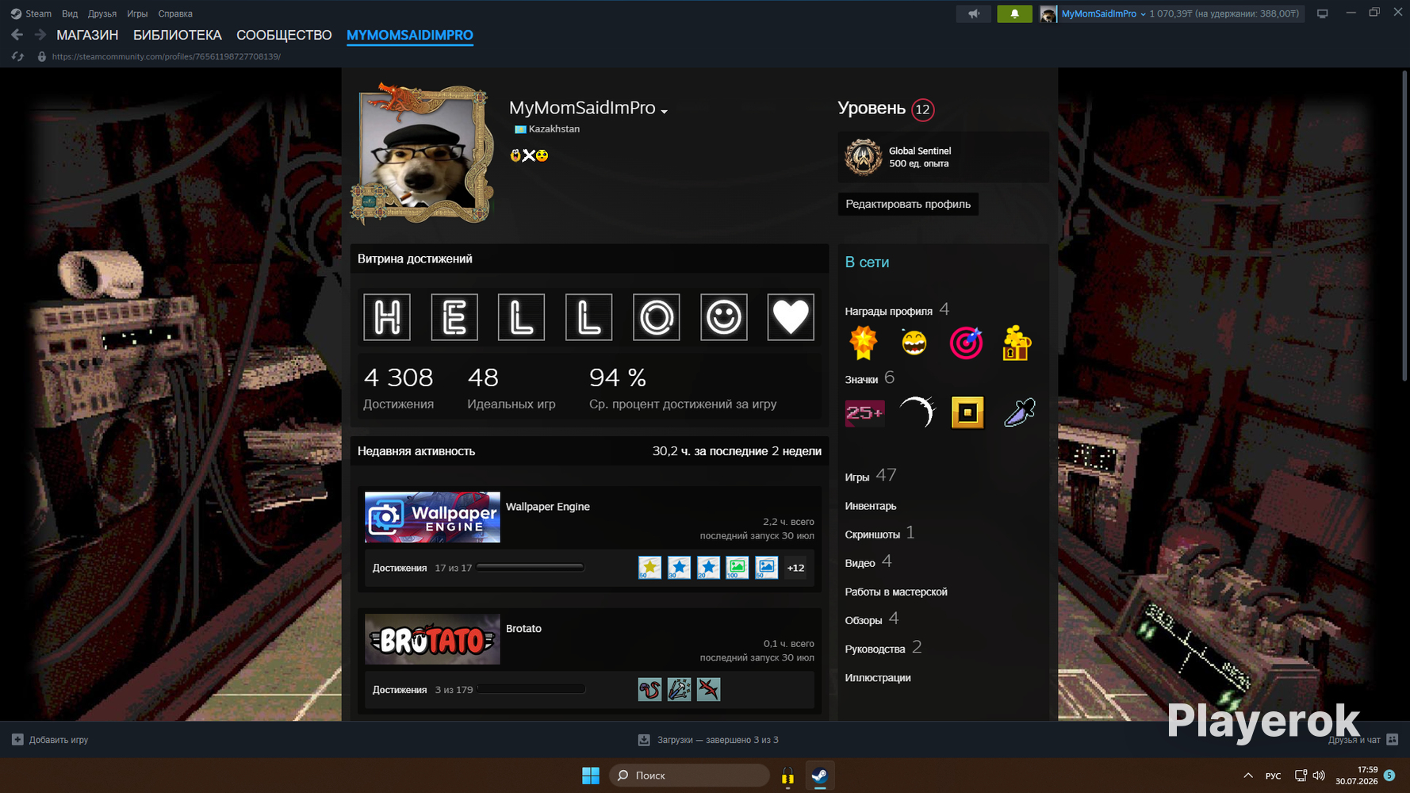This screenshot has width=1410, height=793.
Task: Open the Wallpaper Engine game banner
Action: (x=432, y=517)
